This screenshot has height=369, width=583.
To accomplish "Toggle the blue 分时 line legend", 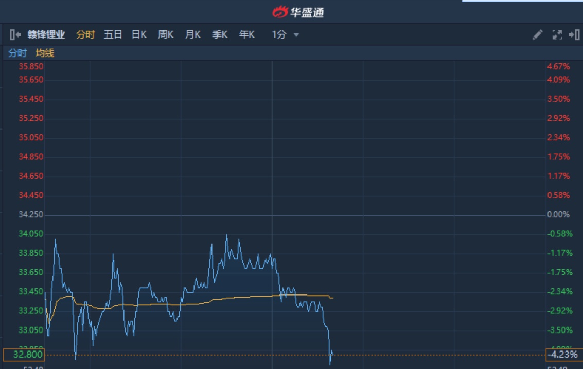I will [x=17, y=53].
